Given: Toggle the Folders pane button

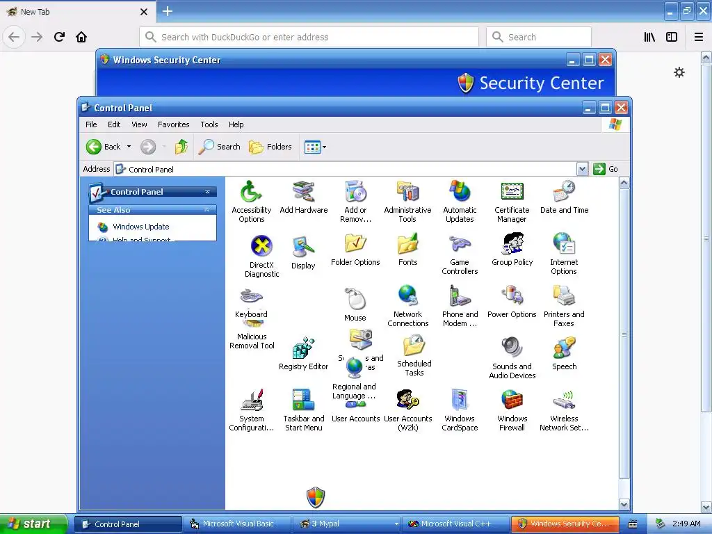Looking at the screenshot, I should click(x=270, y=147).
